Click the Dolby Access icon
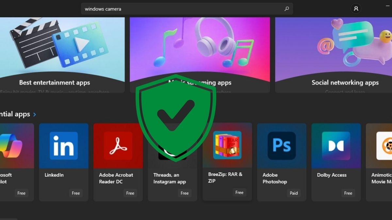 click(336, 146)
